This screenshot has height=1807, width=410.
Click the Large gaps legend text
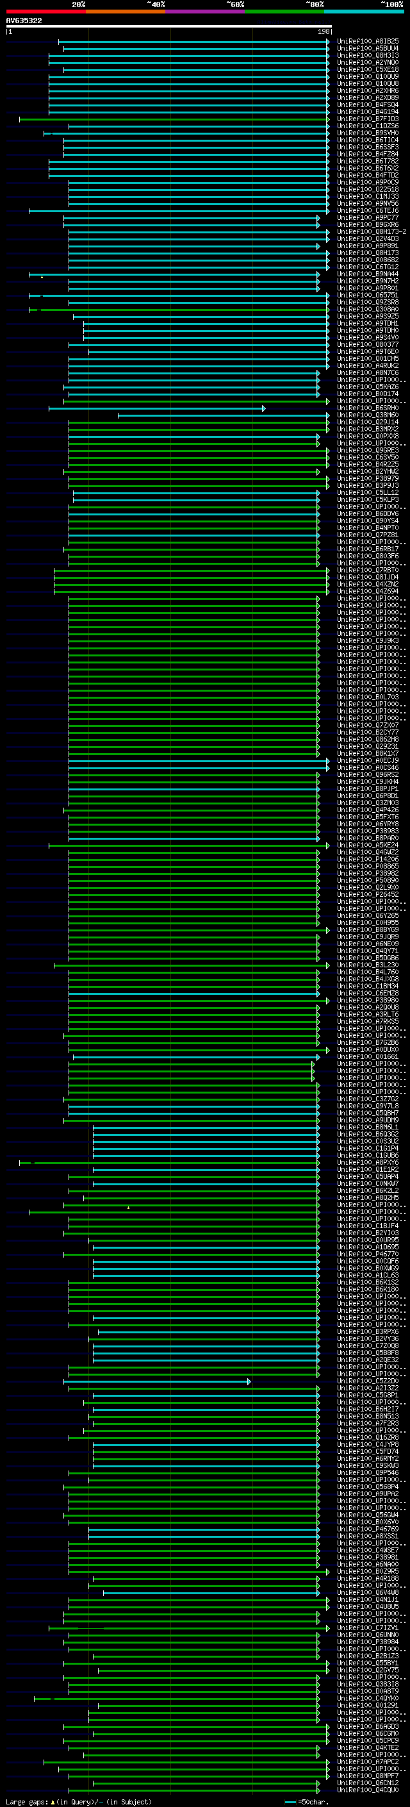pyautogui.click(x=79, y=1802)
